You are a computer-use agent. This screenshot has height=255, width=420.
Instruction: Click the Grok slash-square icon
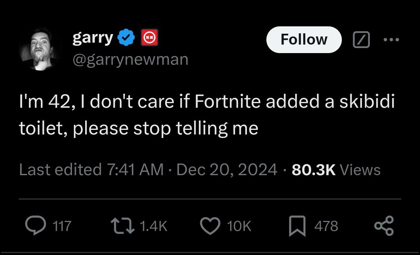pos(360,40)
